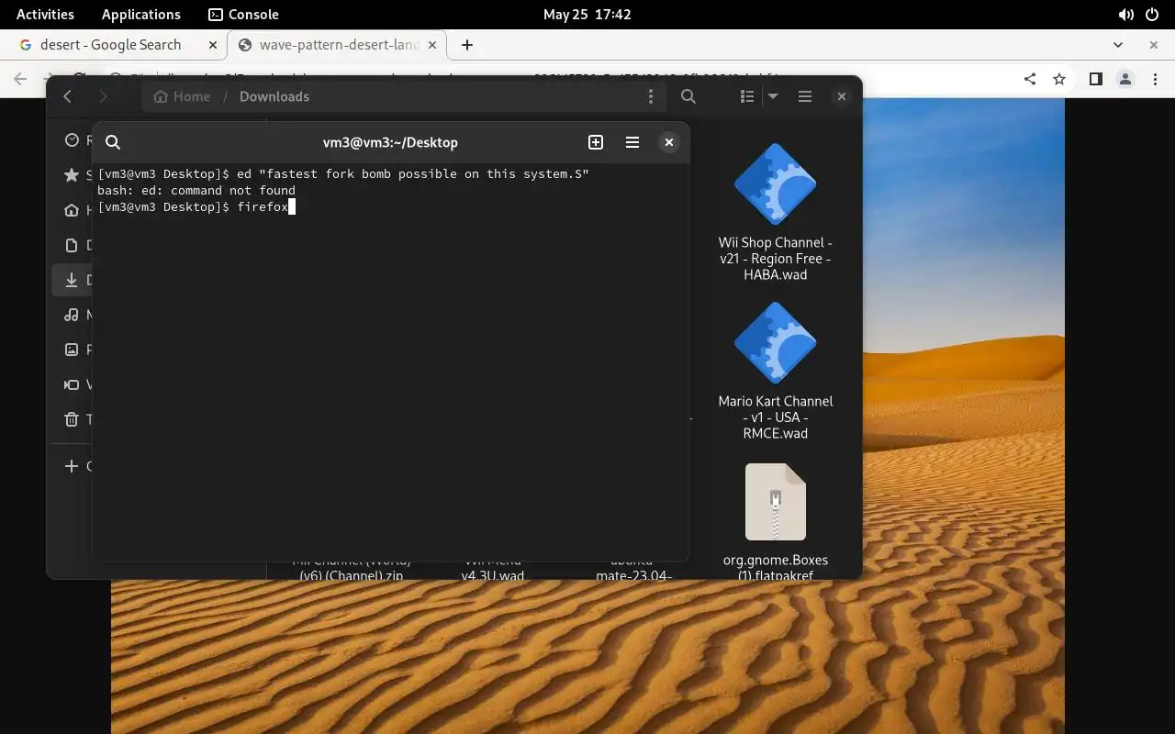Open the Applications menu
Image resolution: width=1175 pixels, height=734 pixels.
141,14
